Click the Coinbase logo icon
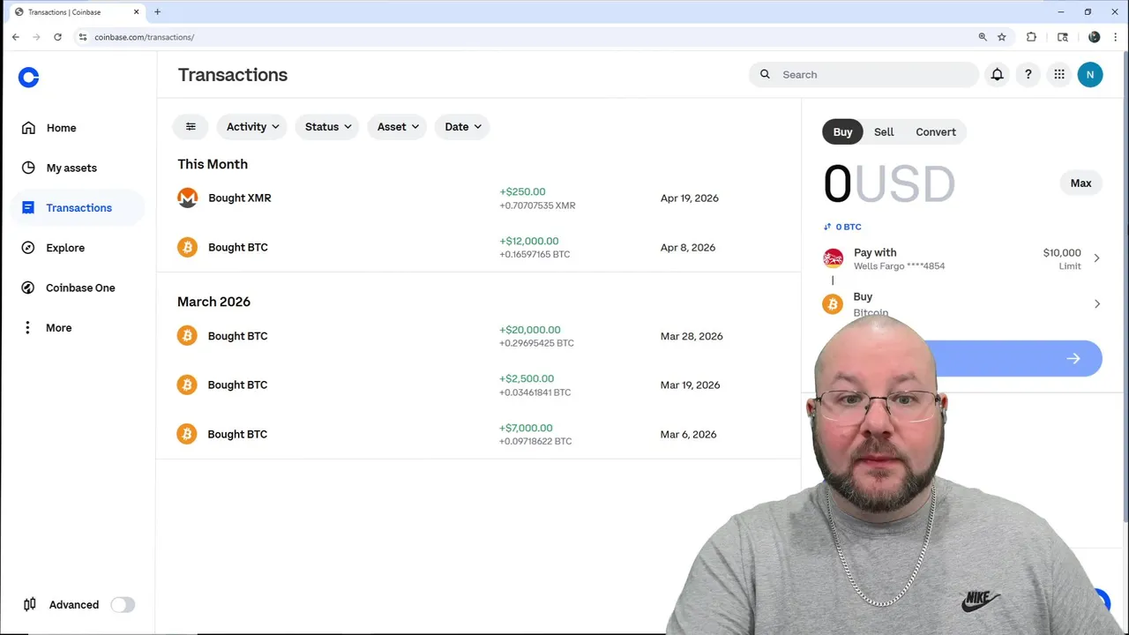Image resolution: width=1129 pixels, height=635 pixels. [28, 78]
